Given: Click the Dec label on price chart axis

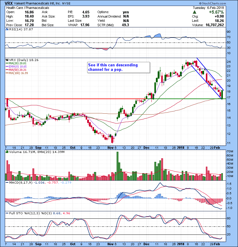Looking at the screenshot, I should coord(146,148).
